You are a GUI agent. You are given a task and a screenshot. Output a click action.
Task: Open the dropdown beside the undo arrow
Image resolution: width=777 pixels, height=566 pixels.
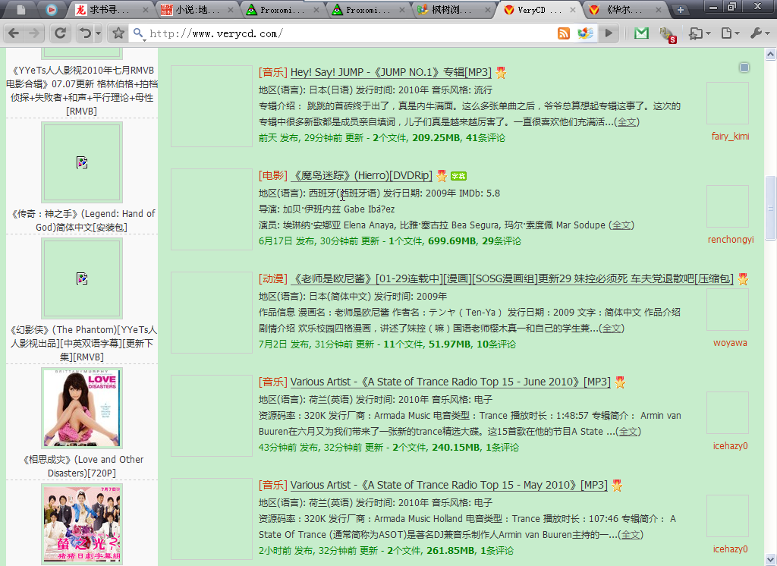98,33
